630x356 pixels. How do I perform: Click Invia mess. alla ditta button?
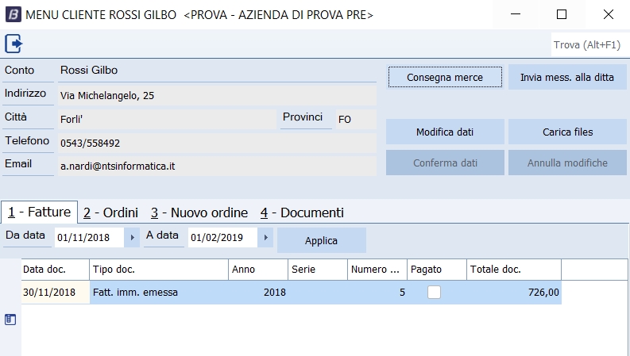567,78
